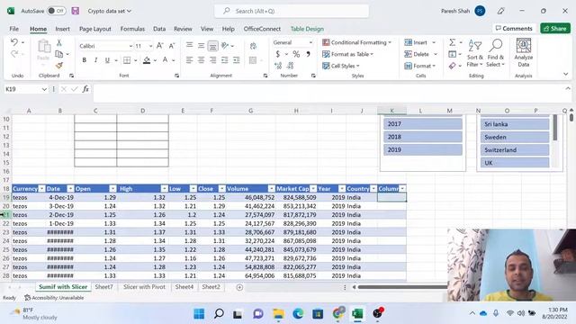Click Middle Align icon
Screen dimensions: 576x324
[201, 46]
